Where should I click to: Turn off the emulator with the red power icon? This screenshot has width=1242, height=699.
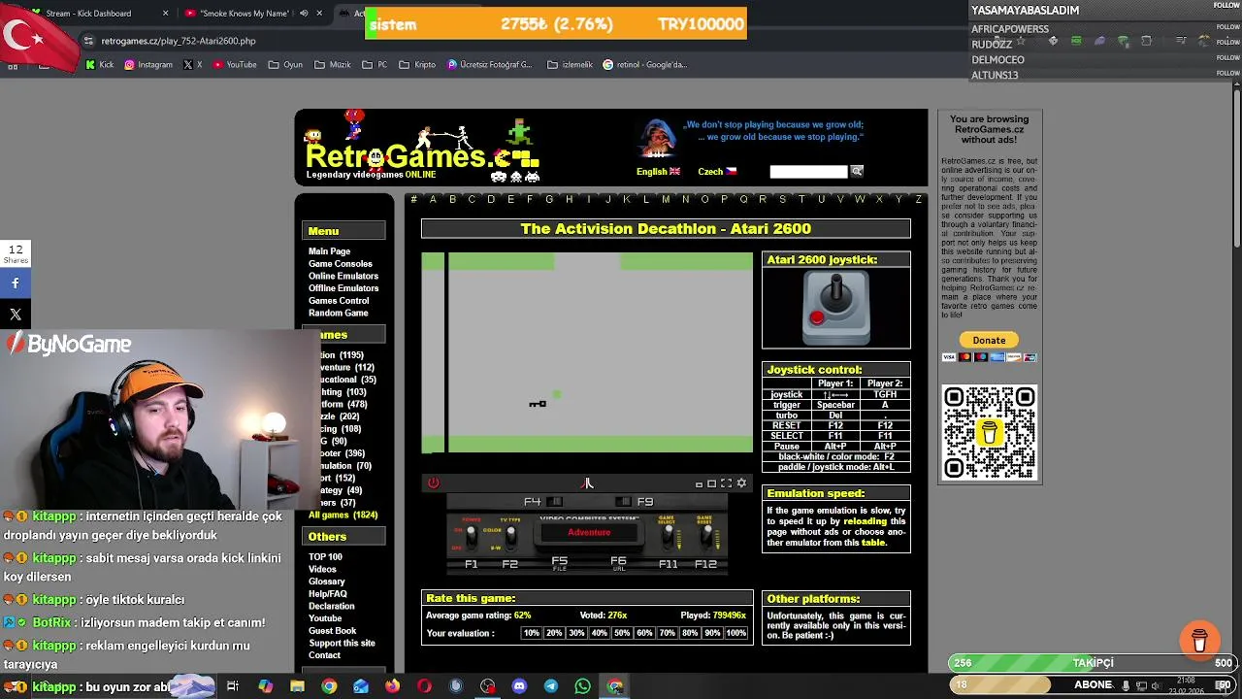click(433, 483)
